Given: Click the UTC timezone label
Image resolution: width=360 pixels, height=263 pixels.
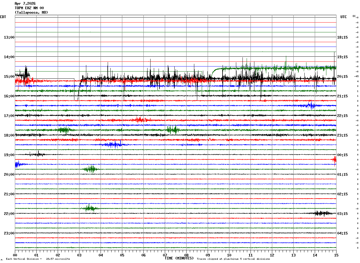Looking at the screenshot, I should click(x=344, y=17).
